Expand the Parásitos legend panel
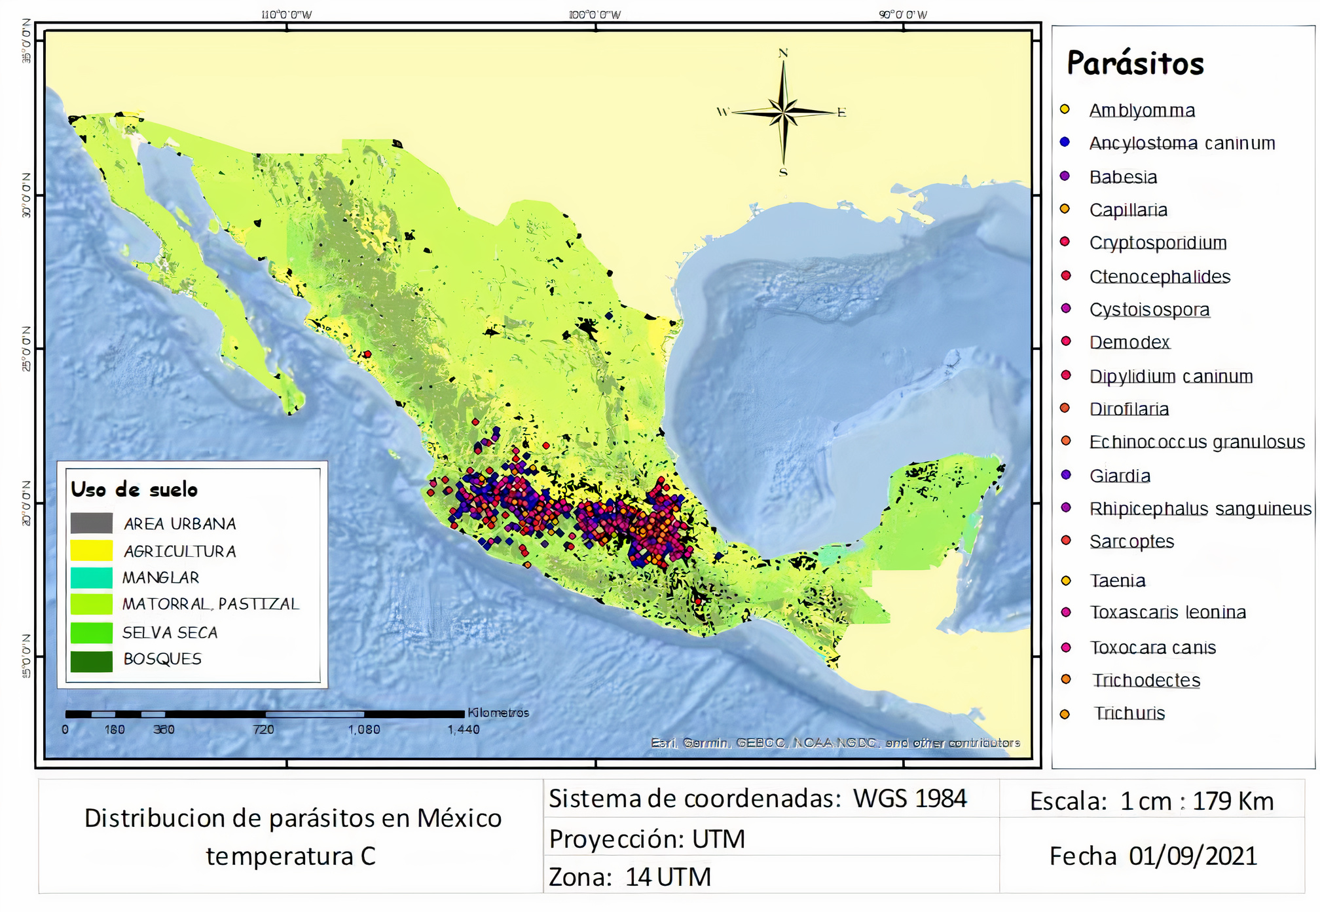1320x912 pixels. point(1137,64)
